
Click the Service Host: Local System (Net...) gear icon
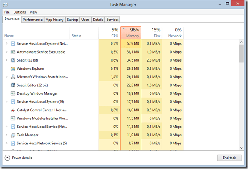point(13,44)
